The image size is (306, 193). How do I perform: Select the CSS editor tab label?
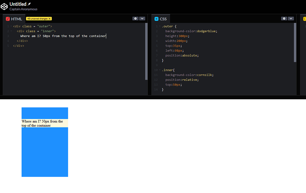click(163, 19)
